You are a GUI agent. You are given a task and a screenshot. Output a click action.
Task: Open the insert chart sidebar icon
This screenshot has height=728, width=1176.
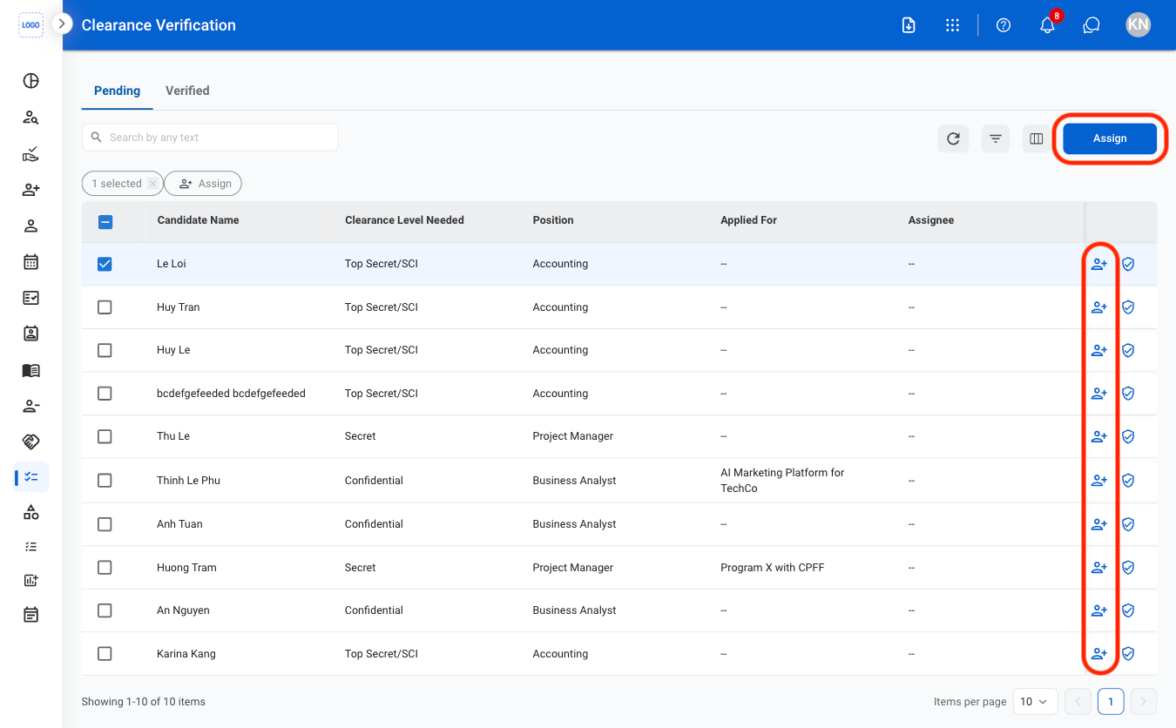(x=30, y=580)
